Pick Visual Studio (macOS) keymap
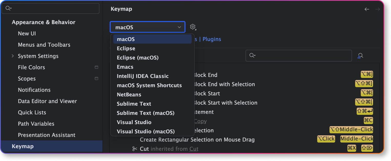The width and height of the screenshot is (391, 161). (152, 132)
